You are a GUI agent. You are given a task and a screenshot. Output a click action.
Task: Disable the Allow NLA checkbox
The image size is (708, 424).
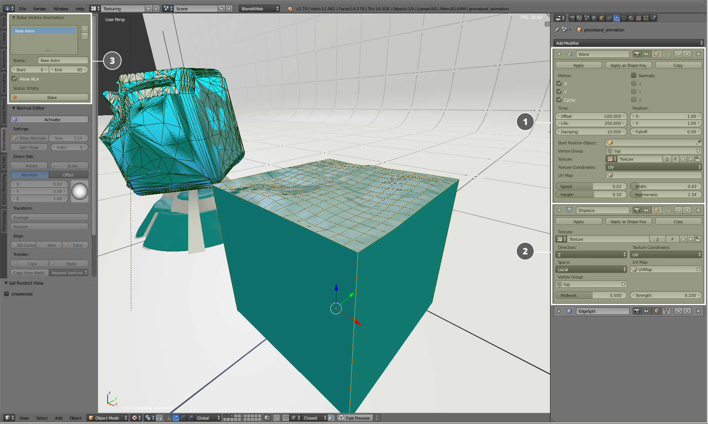tap(14, 79)
